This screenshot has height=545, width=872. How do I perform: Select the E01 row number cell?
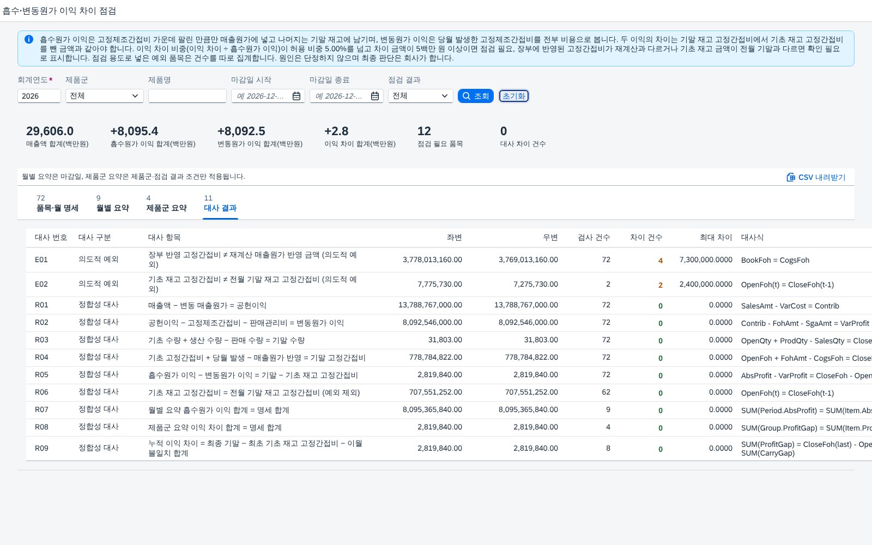pos(41,260)
